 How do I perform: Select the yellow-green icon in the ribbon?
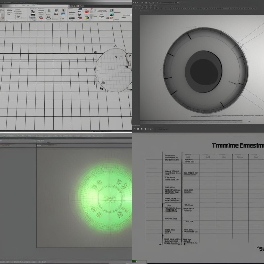point(87,18)
